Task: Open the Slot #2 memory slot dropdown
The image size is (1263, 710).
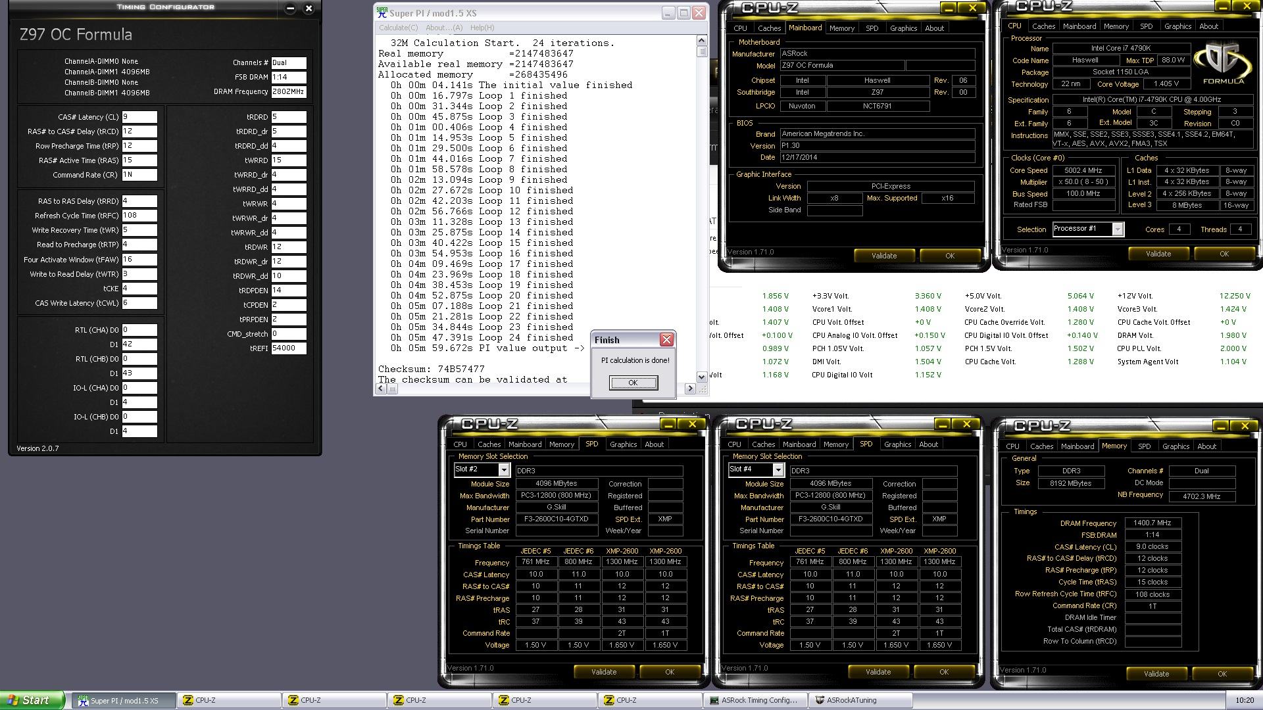Action: 503,469
